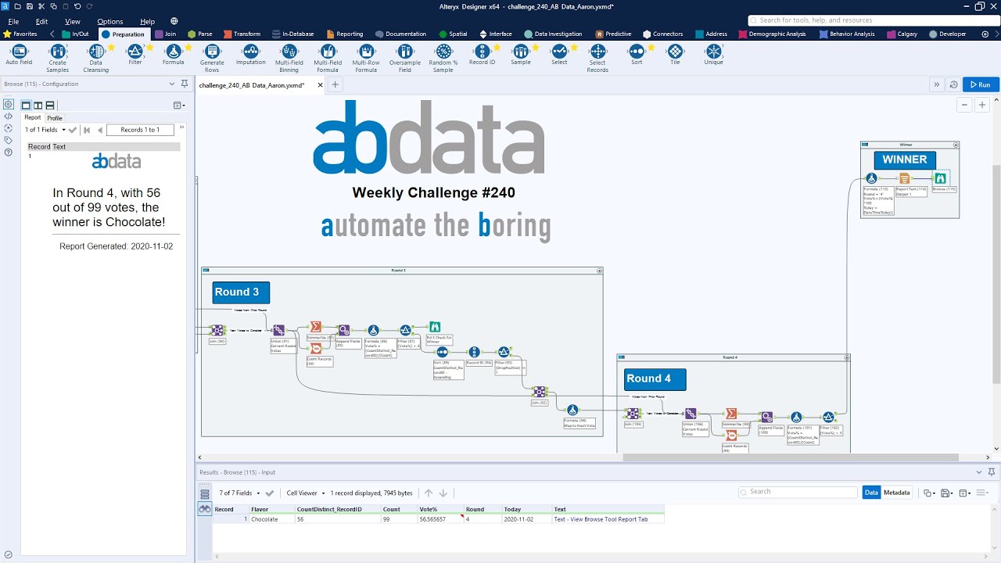
Task: Select the Random % Sample tool
Action: [443, 58]
